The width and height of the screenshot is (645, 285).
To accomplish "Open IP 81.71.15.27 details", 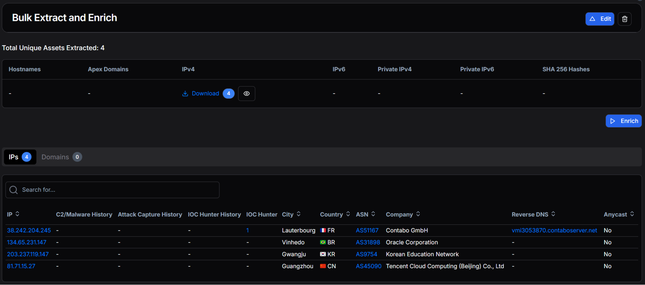I will pyautogui.click(x=21, y=266).
